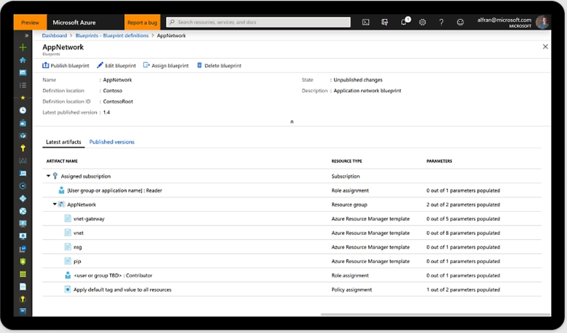Click the ARTIFACT NAME column header
Screen dimensions: 567x333
pos(62,161)
